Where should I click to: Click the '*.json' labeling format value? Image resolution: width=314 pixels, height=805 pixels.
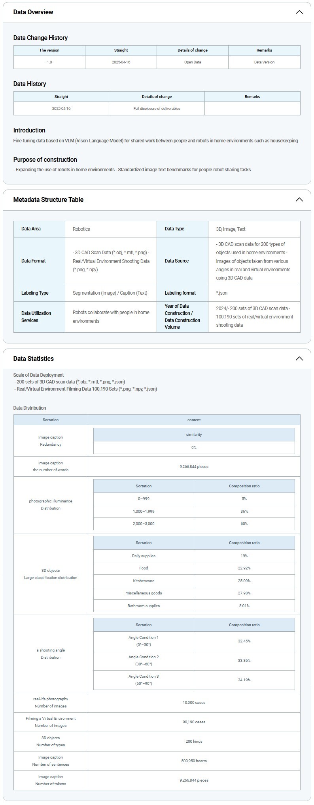click(222, 293)
